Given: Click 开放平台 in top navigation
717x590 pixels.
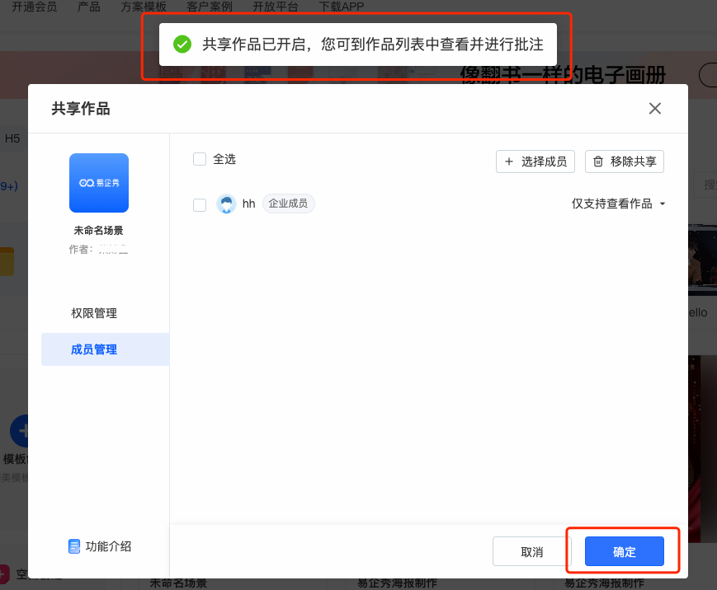Looking at the screenshot, I should 276,7.
